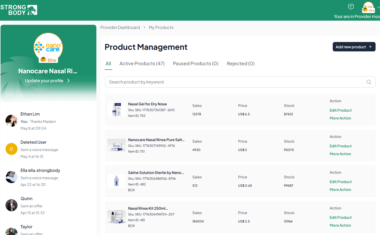Open Ella ella.strongbody's avatar

pos(11,177)
